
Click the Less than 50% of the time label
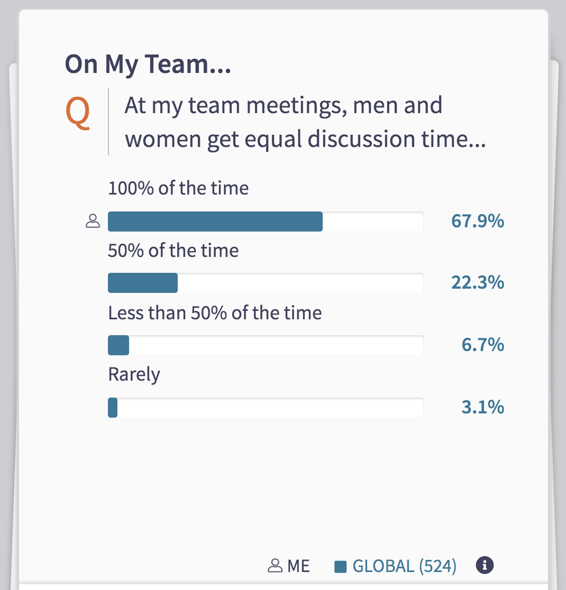click(x=215, y=312)
